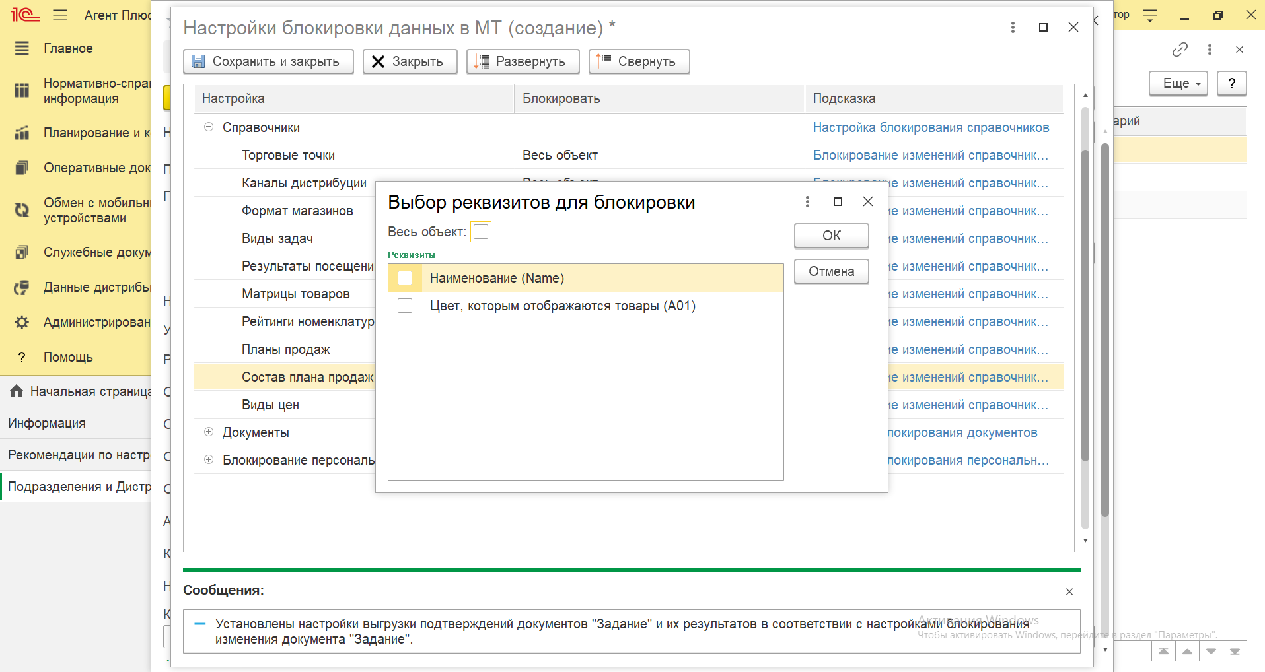Click Сохранить и закрыть button
This screenshot has width=1265, height=672.
point(268,61)
